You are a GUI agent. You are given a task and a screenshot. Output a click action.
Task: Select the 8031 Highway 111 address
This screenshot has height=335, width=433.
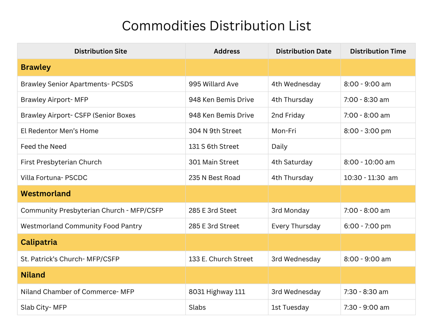pos(217,292)
